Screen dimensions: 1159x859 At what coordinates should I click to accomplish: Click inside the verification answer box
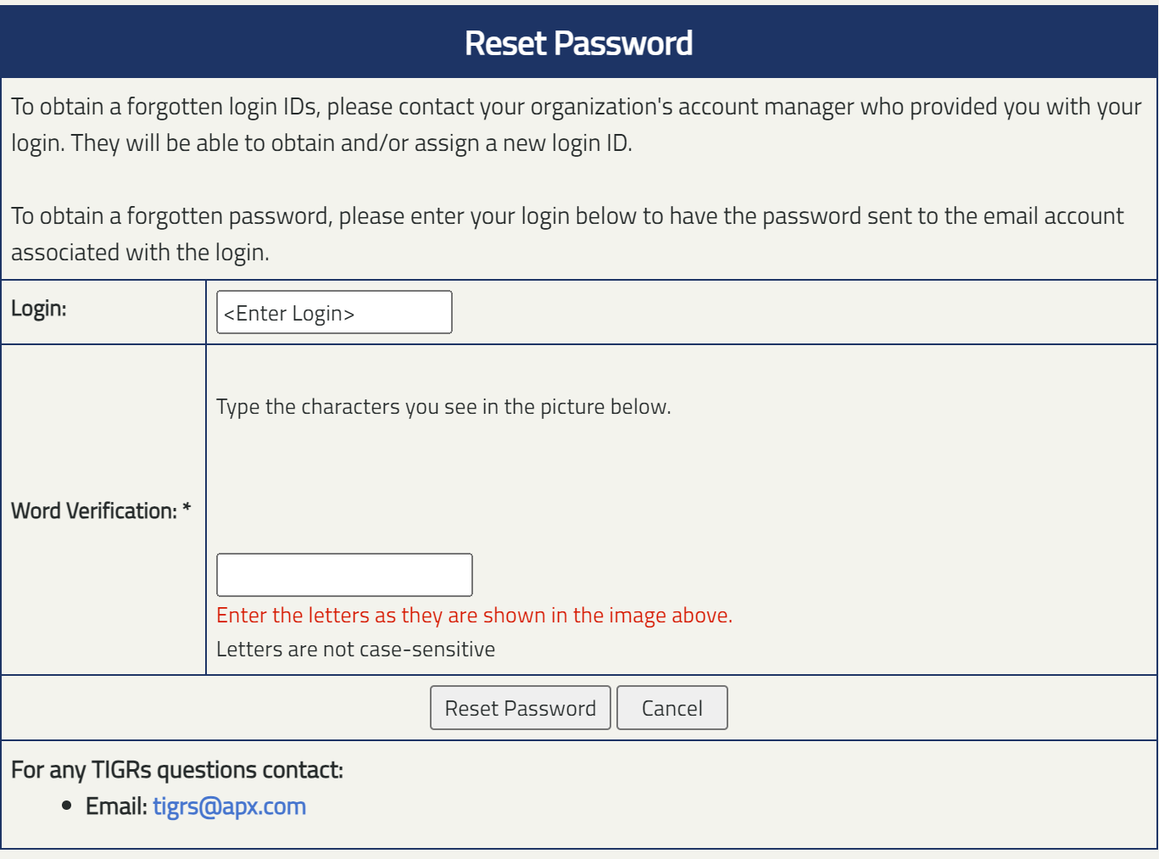[344, 574]
